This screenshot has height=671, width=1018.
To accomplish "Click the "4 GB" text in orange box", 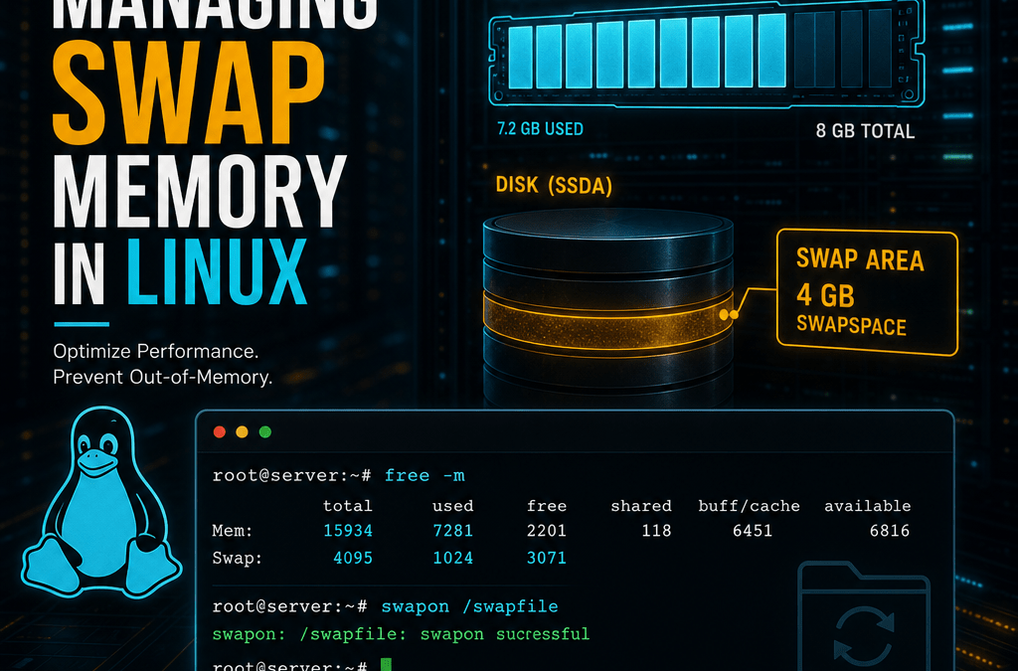I will tap(825, 295).
